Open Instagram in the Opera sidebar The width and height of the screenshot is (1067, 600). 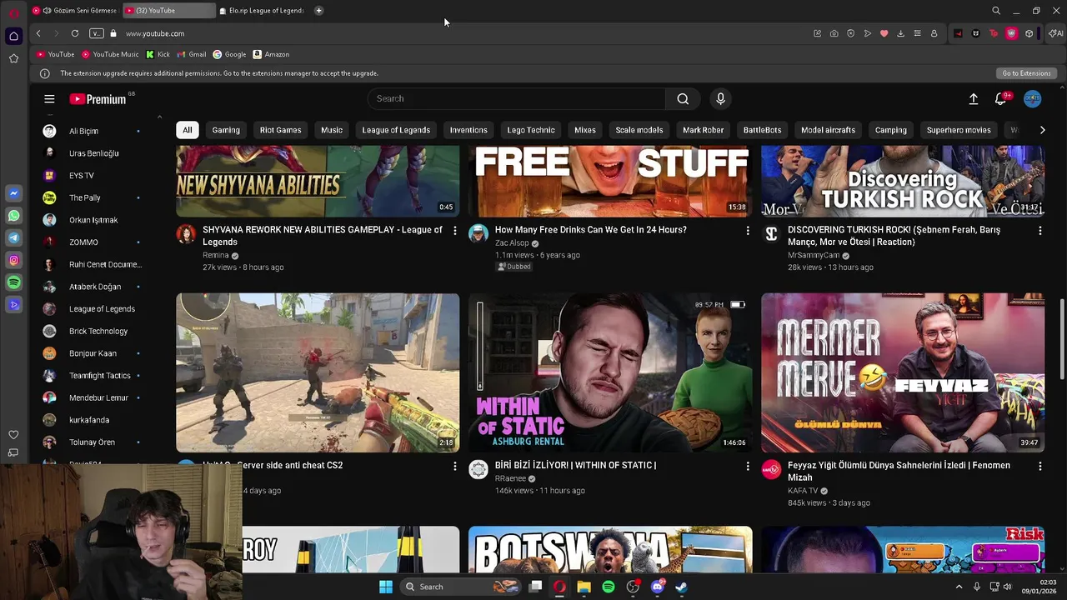pyautogui.click(x=13, y=261)
